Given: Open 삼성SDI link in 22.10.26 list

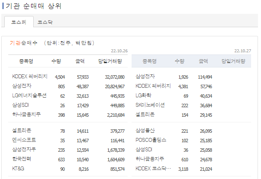Looking at the screenshot, I should (20, 105).
